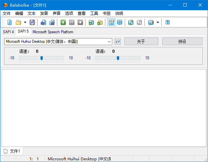The image size is (208, 162).
Task: Switch to Microsoft Speech Platform tab
Action: (53, 32)
